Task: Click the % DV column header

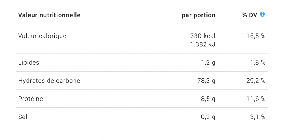Action: coord(250,15)
